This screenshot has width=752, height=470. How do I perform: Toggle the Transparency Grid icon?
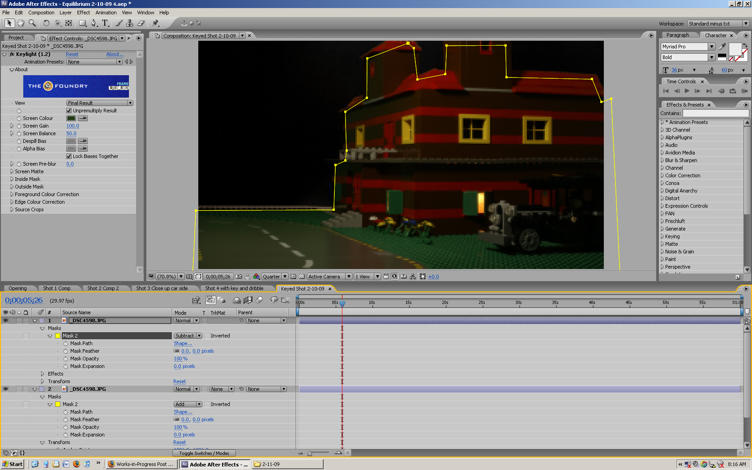click(302, 277)
